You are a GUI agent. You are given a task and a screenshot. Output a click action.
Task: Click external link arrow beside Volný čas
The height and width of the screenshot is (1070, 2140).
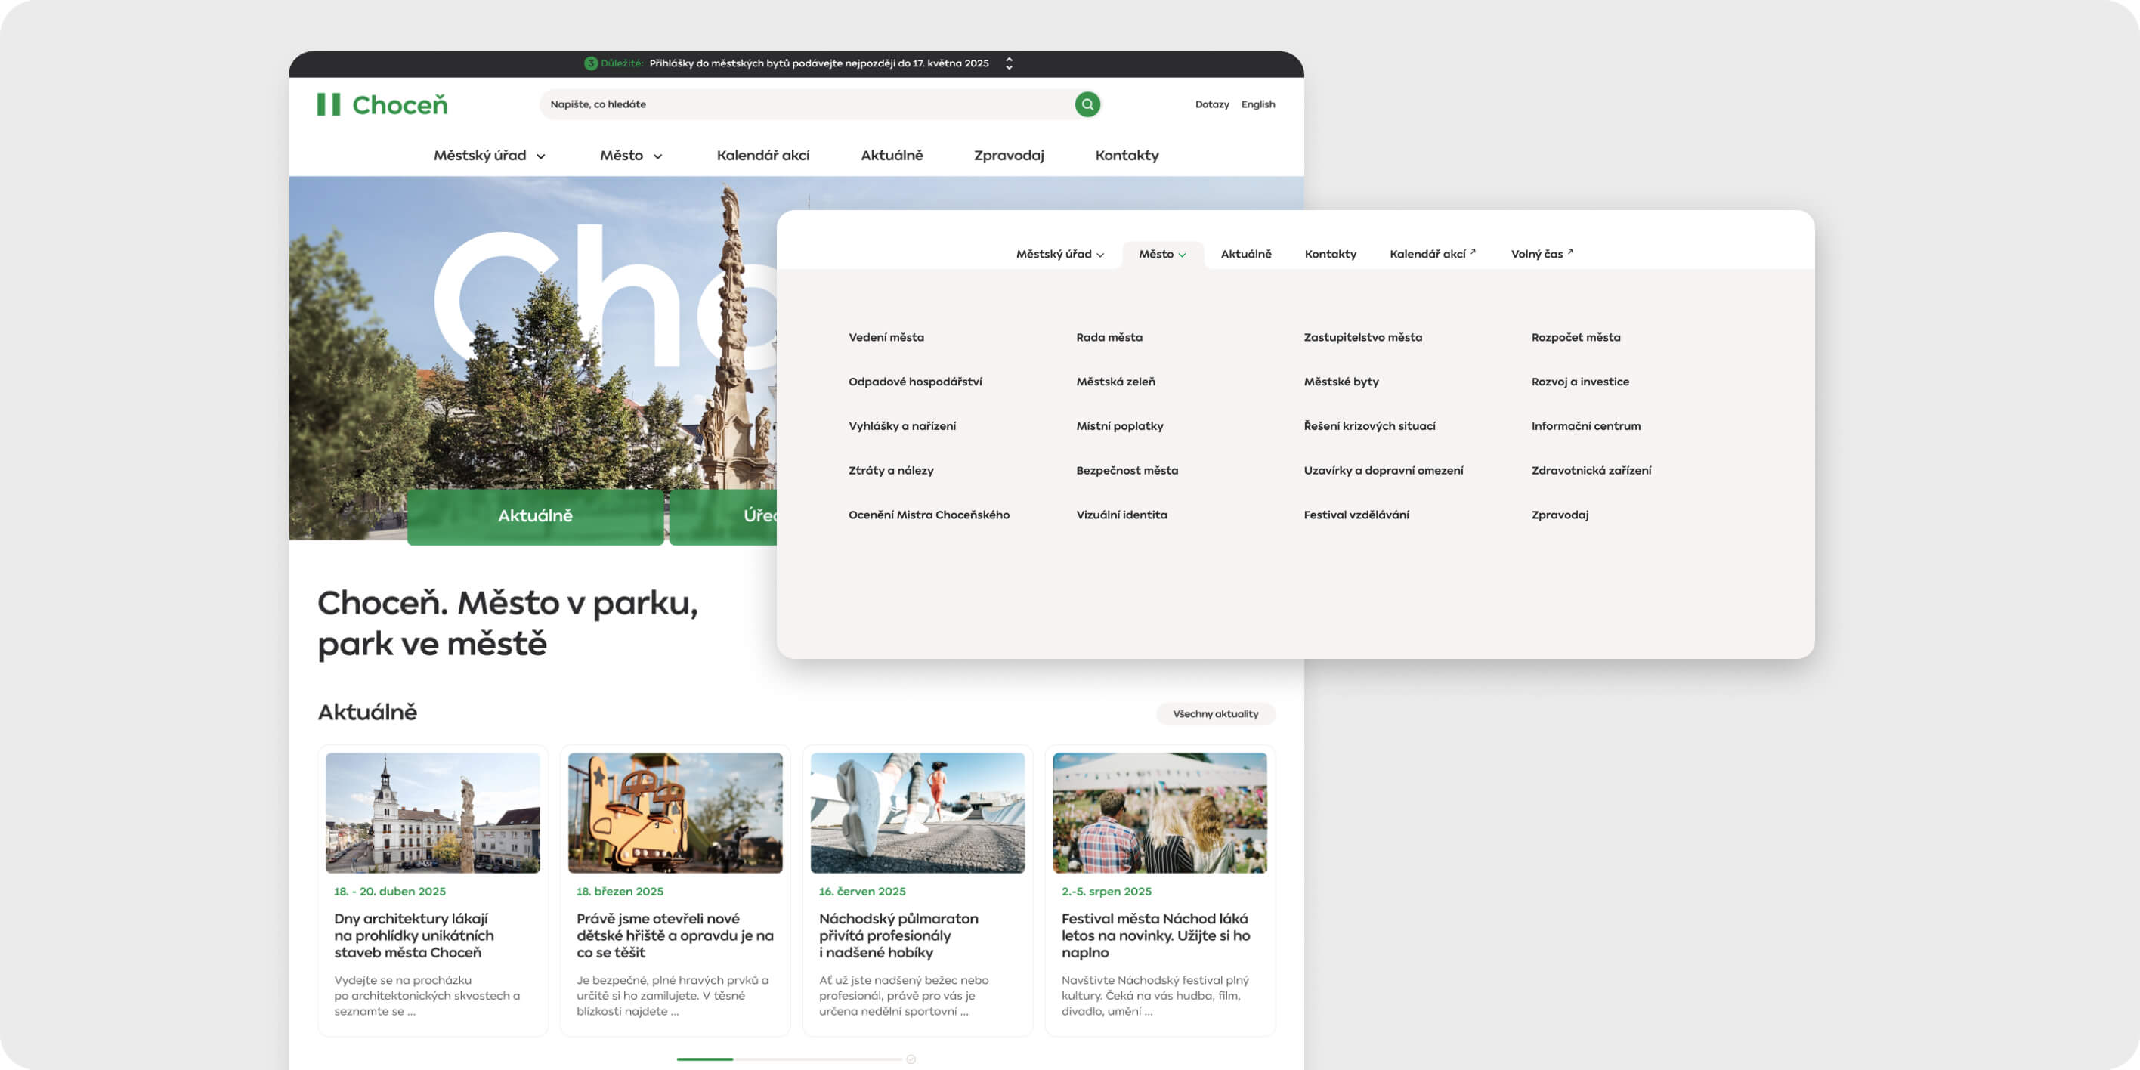click(1570, 251)
